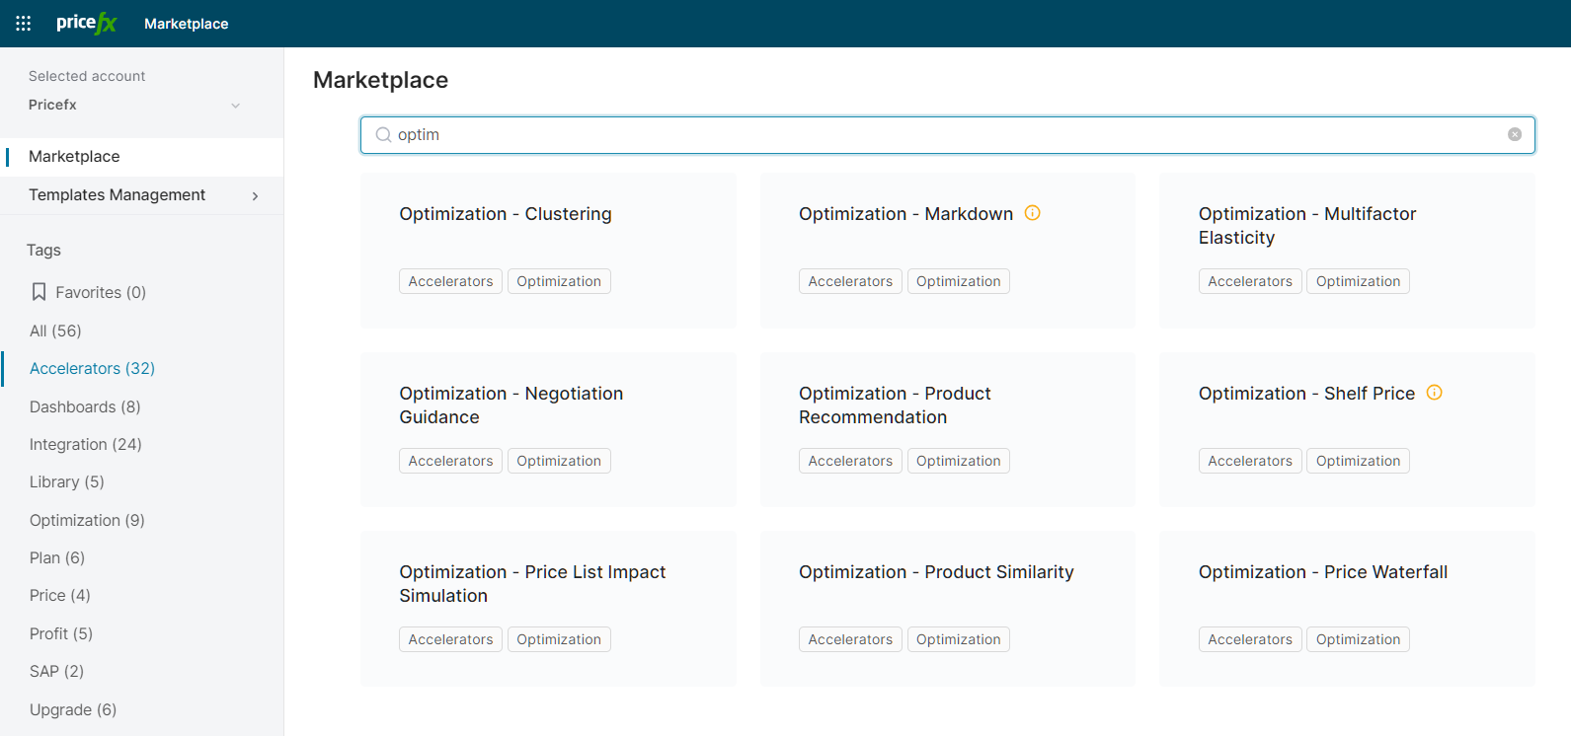Filter by Dashboards (8) tag

[85, 406]
